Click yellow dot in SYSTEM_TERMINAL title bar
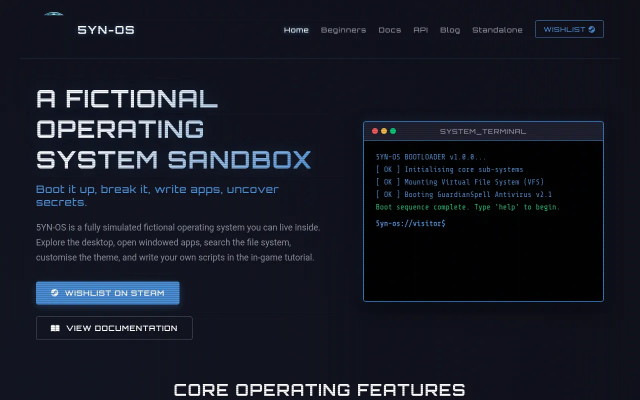 click(384, 131)
